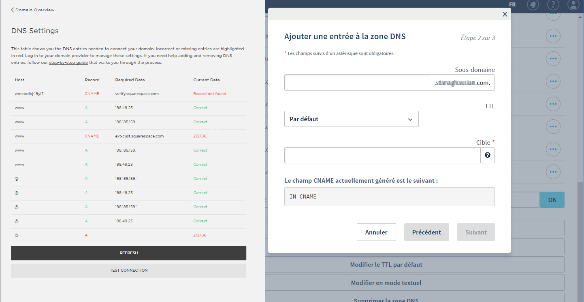584x302 pixels.
Task: Click inside the Cible target input field
Action: (382, 155)
